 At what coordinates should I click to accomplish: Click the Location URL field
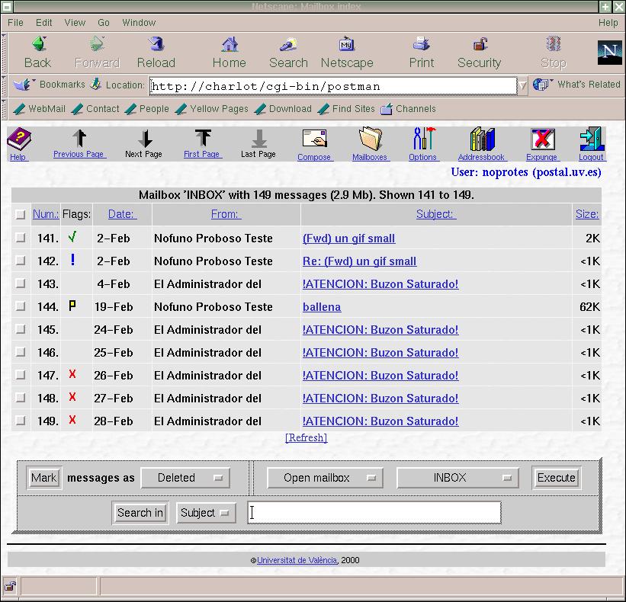click(x=333, y=86)
